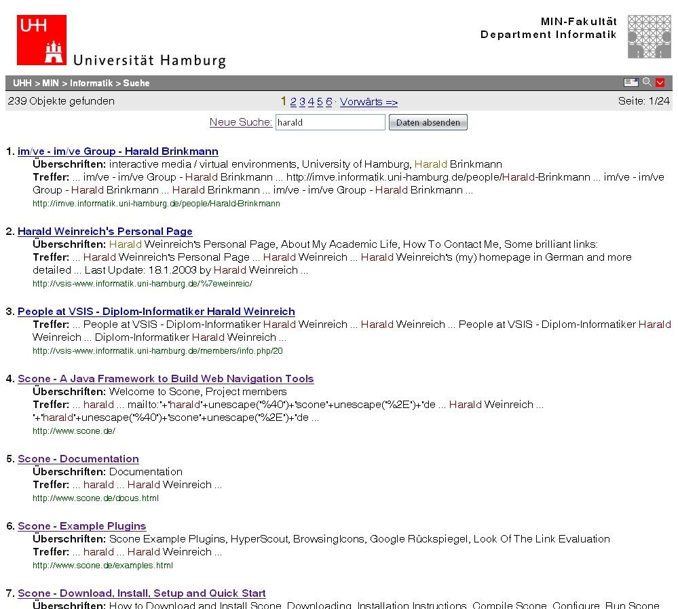
Task: Click the '239 Objekte gefunden' text
Action: (x=61, y=101)
